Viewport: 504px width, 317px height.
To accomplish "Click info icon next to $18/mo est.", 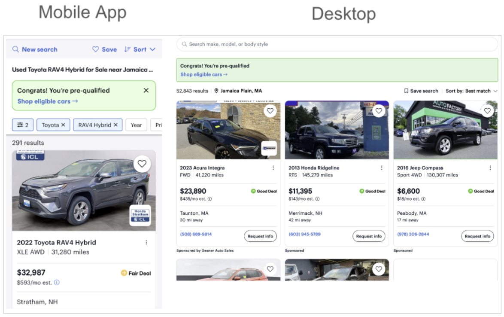I will pos(423,199).
